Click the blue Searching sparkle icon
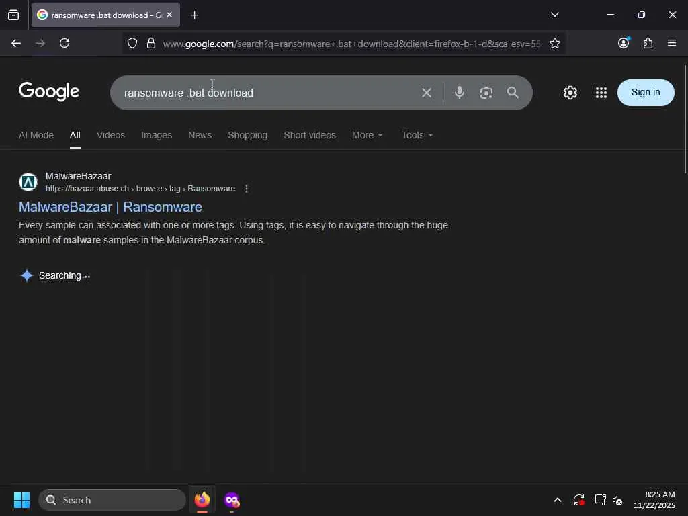This screenshot has width=688, height=516. (x=27, y=275)
